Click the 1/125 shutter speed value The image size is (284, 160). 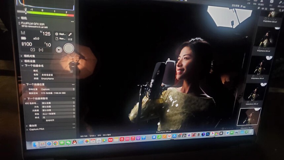click(x=45, y=33)
